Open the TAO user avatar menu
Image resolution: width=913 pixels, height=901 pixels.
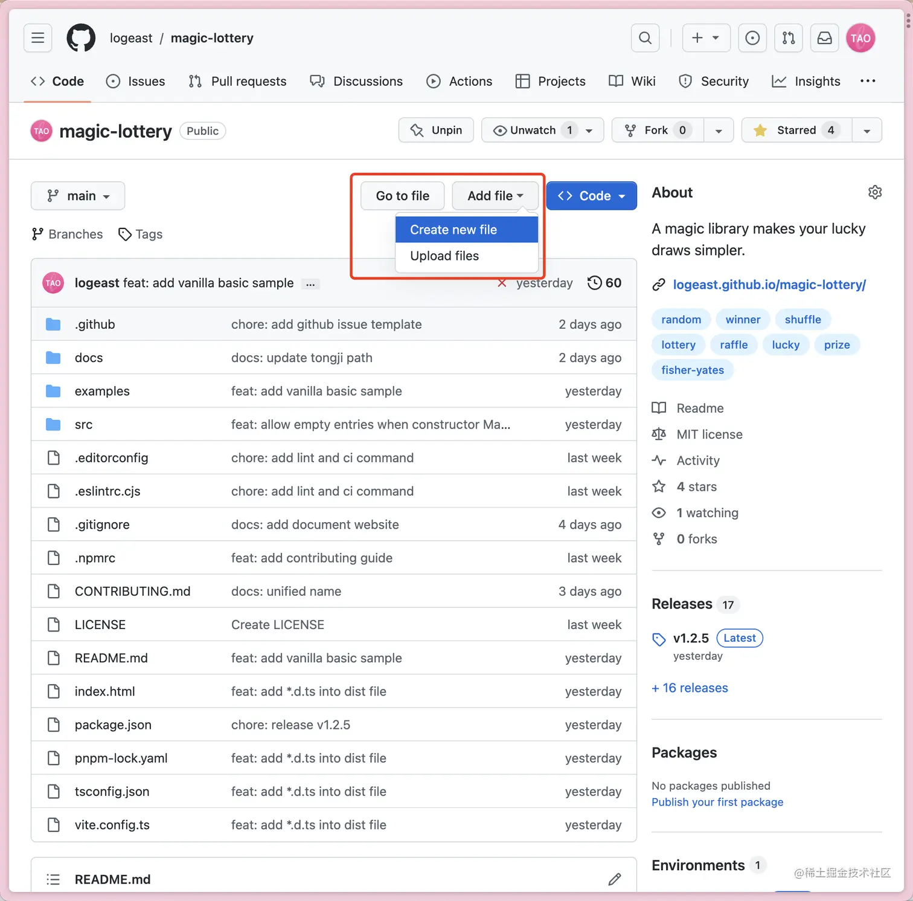pyautogui.click(x=860, y=38)
